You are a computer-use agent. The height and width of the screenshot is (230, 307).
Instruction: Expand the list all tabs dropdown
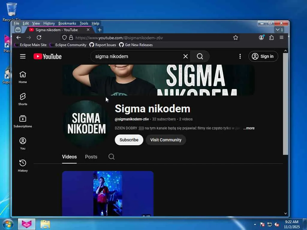click(279, 30)
